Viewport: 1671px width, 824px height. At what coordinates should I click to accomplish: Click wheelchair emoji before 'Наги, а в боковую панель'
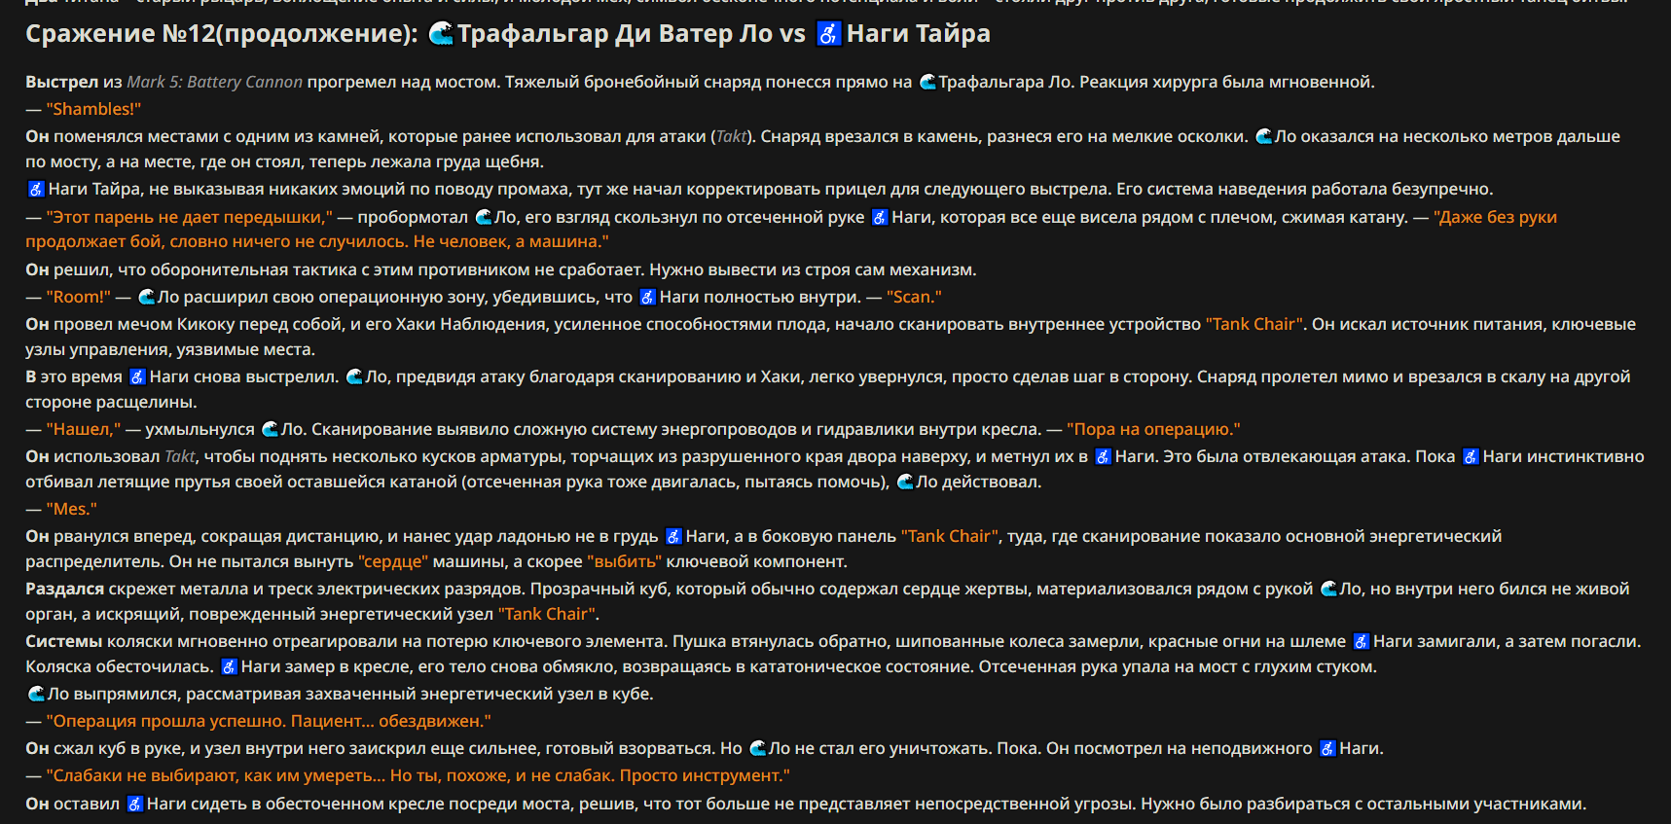(x=673, y=536)
